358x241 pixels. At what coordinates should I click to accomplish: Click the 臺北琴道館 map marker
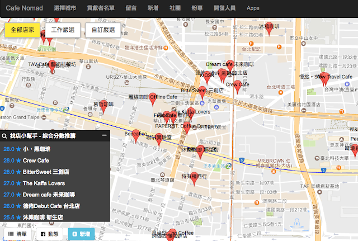(162, 175)
